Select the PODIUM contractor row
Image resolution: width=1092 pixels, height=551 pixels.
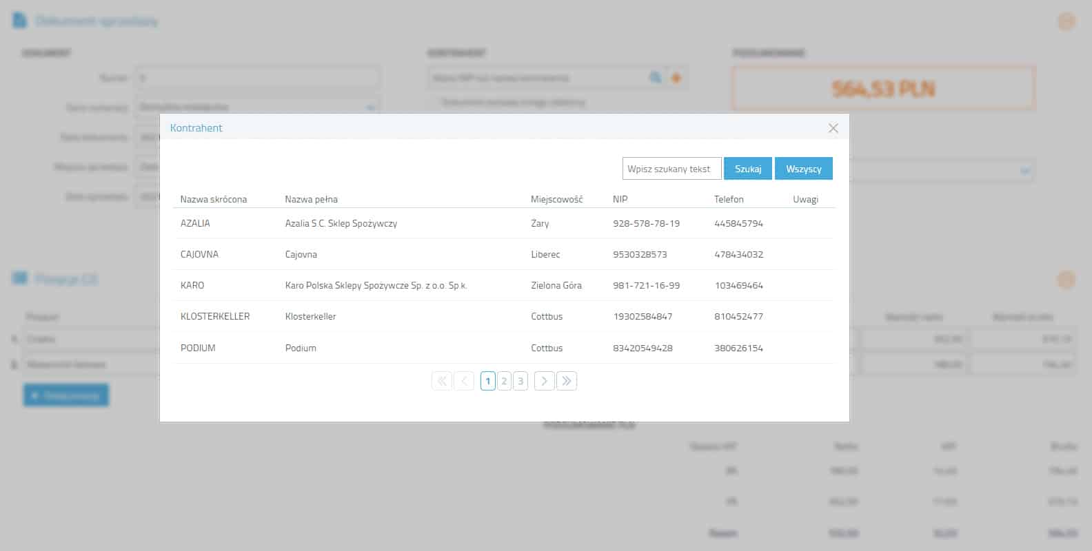tap(504, 348)
